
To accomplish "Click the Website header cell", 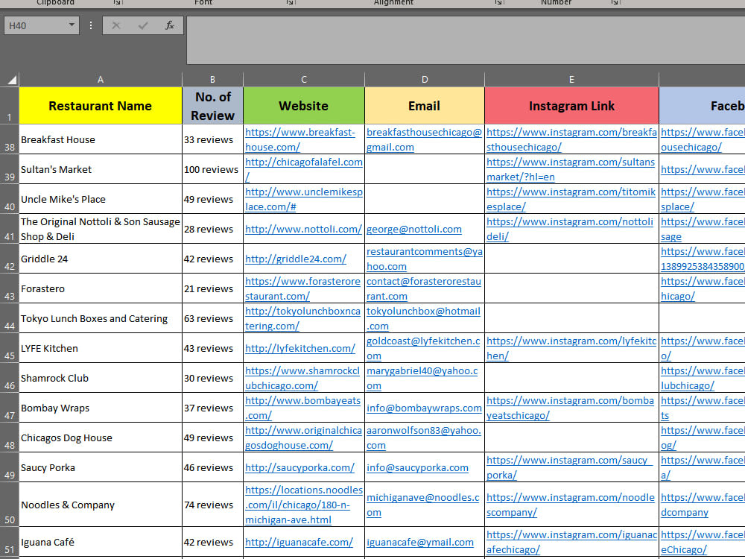I will click(304, 106).
